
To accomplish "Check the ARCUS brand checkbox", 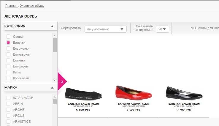I will tap(8, 116).
